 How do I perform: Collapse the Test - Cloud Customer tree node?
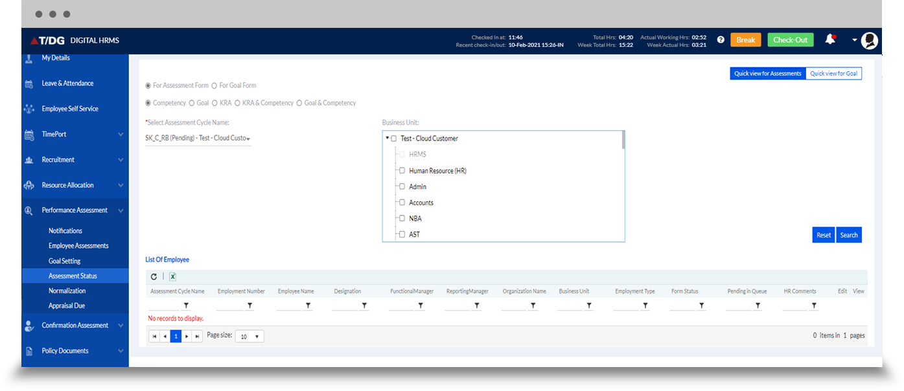[388, 138]
